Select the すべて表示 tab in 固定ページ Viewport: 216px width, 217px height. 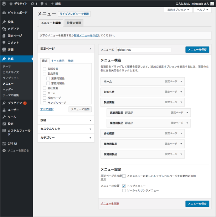point(58,61)
